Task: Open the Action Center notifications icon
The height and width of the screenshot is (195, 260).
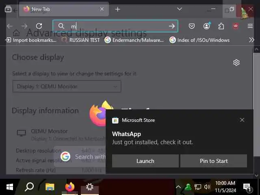Action: click(x=248, y=188)
